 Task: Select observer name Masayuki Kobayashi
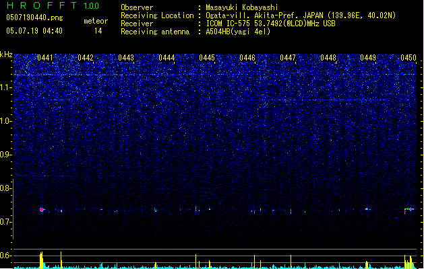(x=242, y=7)
